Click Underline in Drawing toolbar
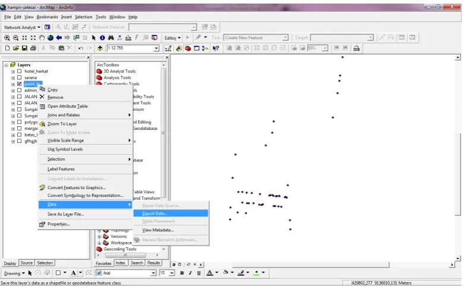Viewport: 464px width, 287px height. tap(199, 273)
